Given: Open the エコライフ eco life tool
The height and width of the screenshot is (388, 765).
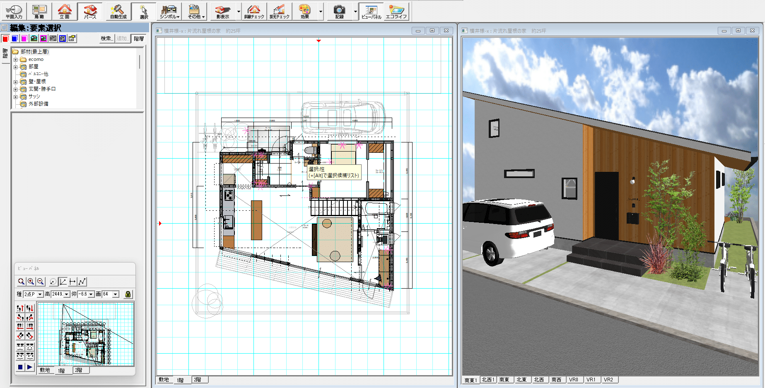Looking at the screenshot, I should click(x=396, y=11).
